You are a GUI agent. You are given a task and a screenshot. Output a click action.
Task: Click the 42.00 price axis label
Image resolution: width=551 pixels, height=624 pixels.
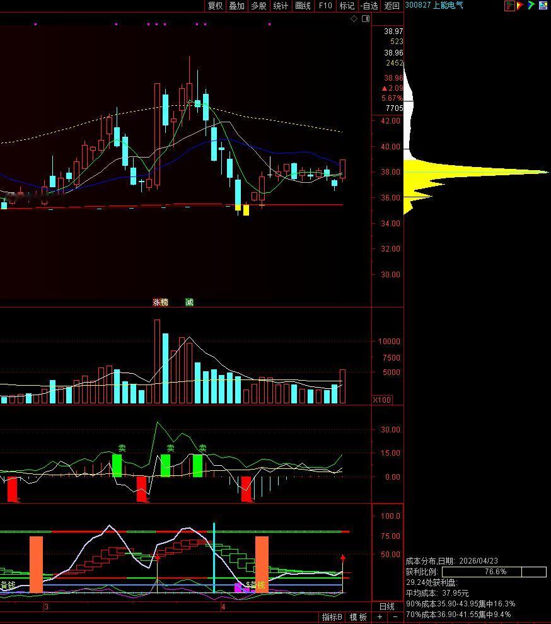click(x=391, y=120)
